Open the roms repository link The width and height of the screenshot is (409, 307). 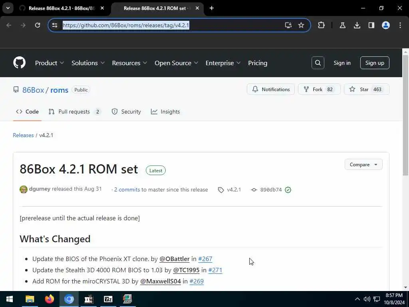[x=59, y=90]
